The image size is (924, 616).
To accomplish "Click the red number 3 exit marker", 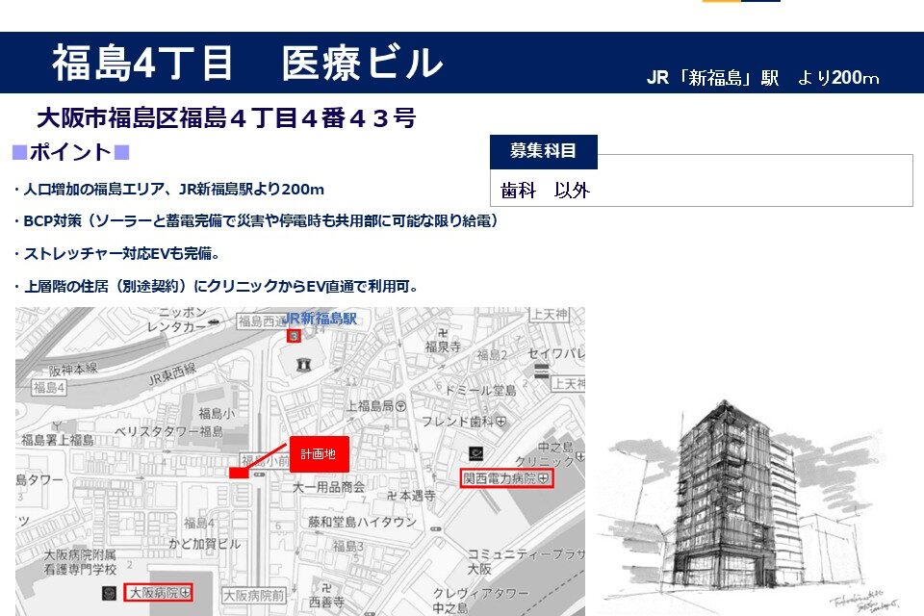I will [x=295, y=335].
